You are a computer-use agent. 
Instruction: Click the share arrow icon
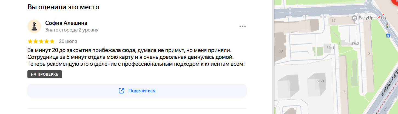point(121,91)
